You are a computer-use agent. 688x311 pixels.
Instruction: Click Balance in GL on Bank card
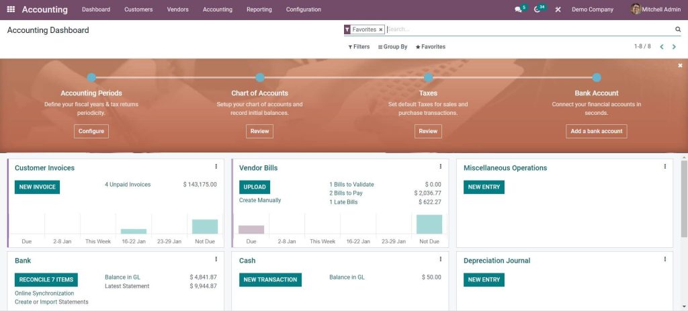122,277
